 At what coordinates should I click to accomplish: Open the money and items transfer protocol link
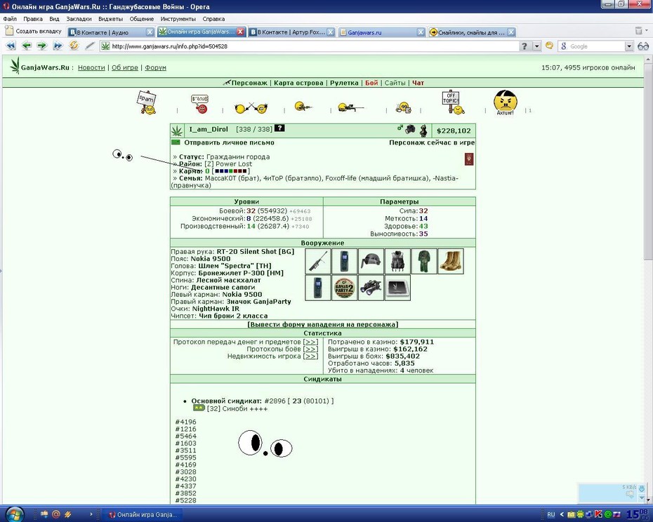coord(310,342)
